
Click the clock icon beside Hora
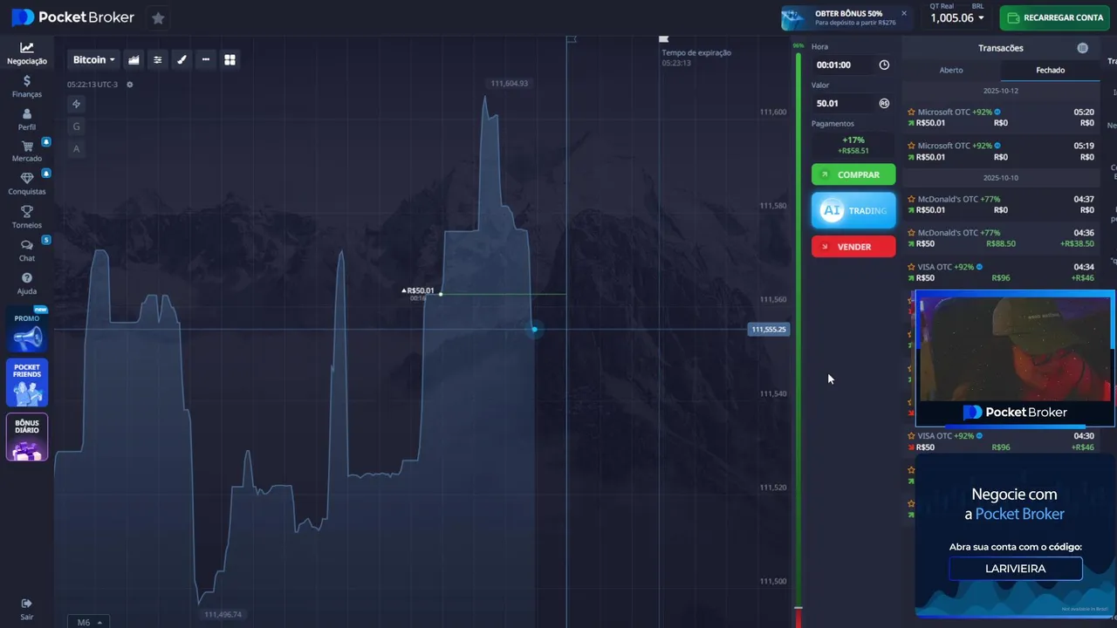[884, 65]
